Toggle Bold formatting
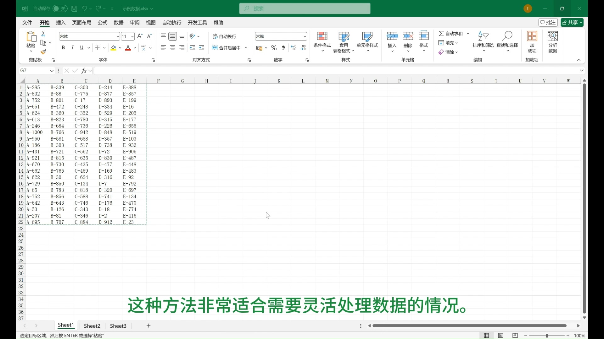Viewport: 604px width, 339px height. coord(63,48)
